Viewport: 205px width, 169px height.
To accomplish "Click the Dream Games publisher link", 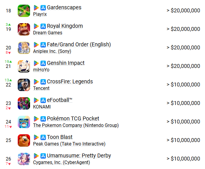I will coord(48,33).
